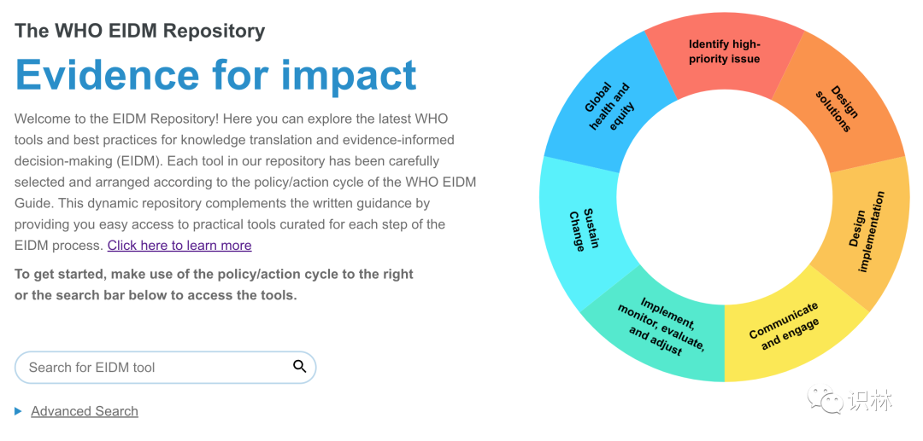The image size is (923, 441).
Task: Click the magnifying glass search icon
Action: click(299, 367)
